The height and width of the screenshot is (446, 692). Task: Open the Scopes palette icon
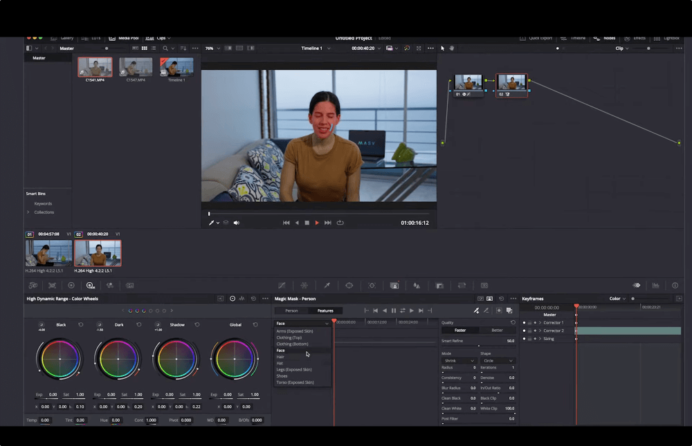point(656,286)
